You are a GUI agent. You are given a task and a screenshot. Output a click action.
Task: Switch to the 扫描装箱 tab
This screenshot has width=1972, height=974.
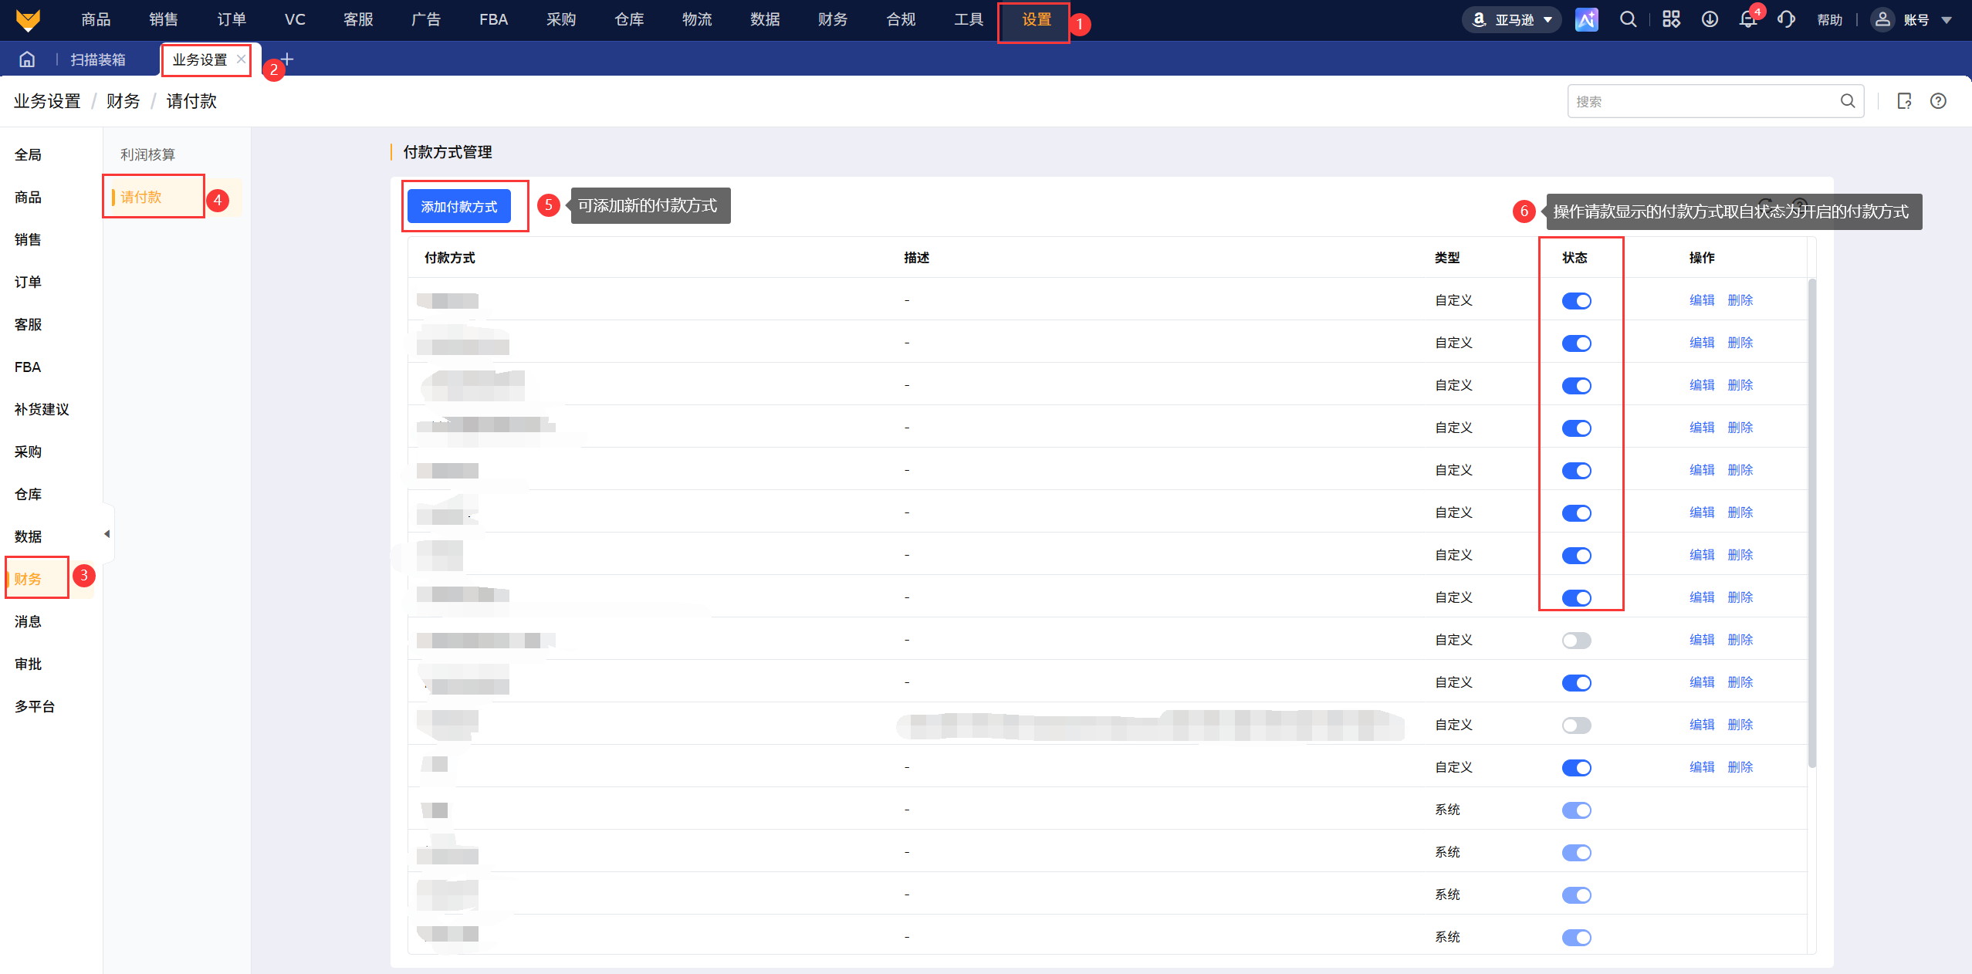[x=98, y=59]
